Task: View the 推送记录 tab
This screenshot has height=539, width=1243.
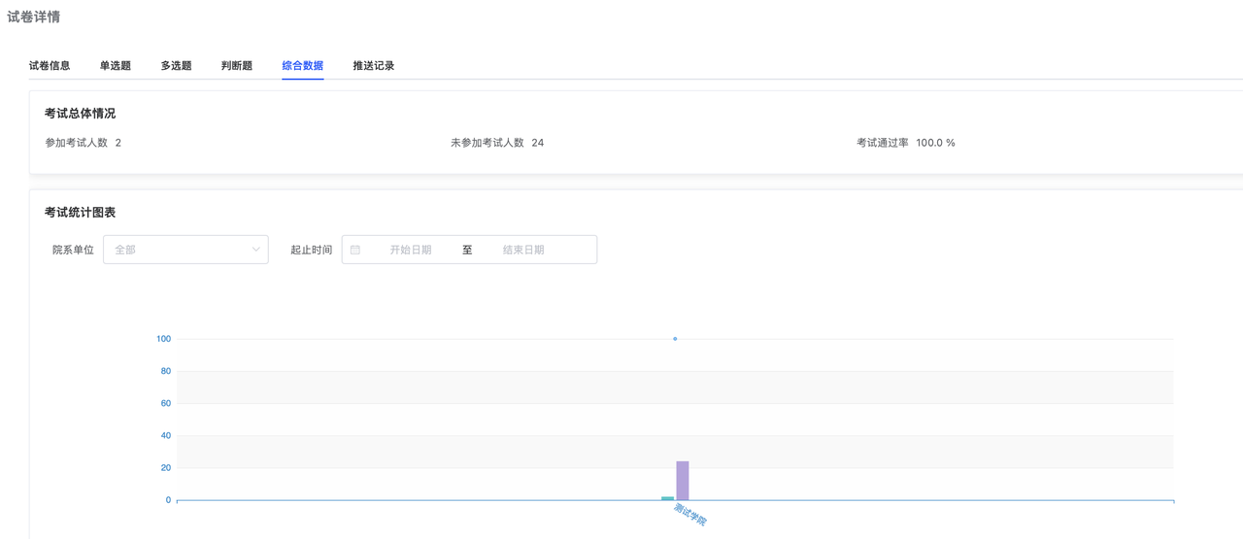Action: pyautogui.click(x=373, y=66)
